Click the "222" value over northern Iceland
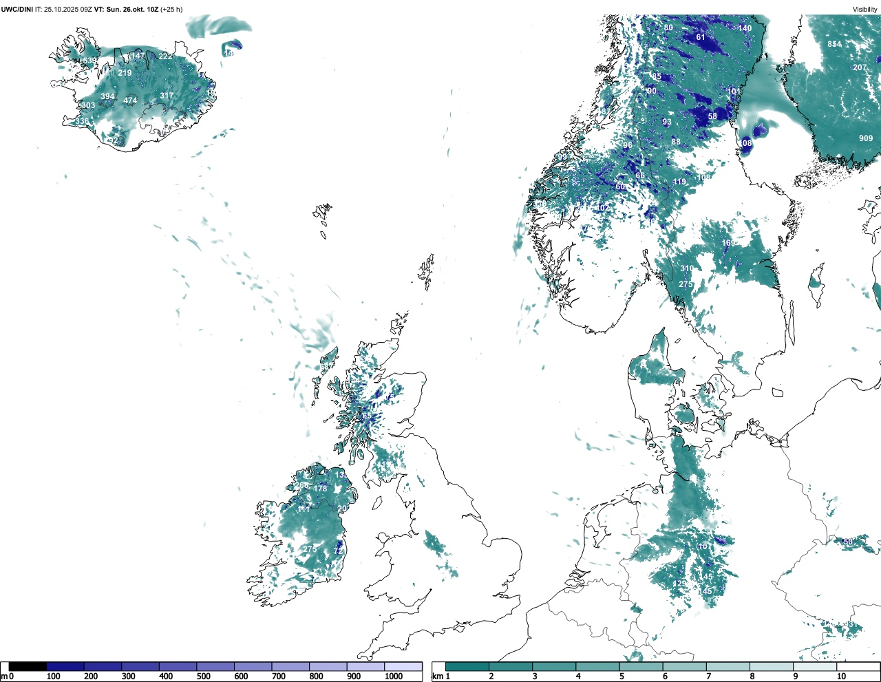Image resolution: width=881 pixels, height=682 pixels. coord(165,56)
